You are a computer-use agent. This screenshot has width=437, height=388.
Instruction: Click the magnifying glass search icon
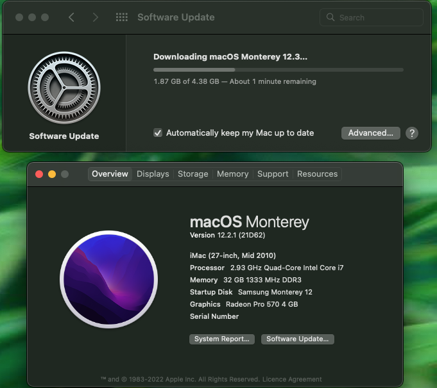[x=330, y=17]
